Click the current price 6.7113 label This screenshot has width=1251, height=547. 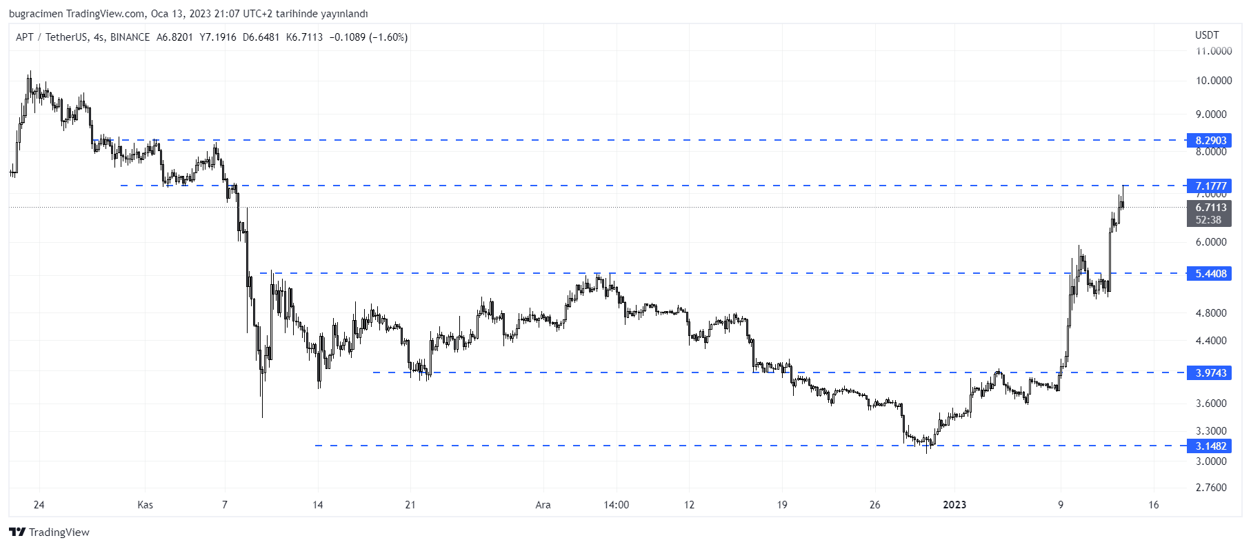tap(1210, 208)
